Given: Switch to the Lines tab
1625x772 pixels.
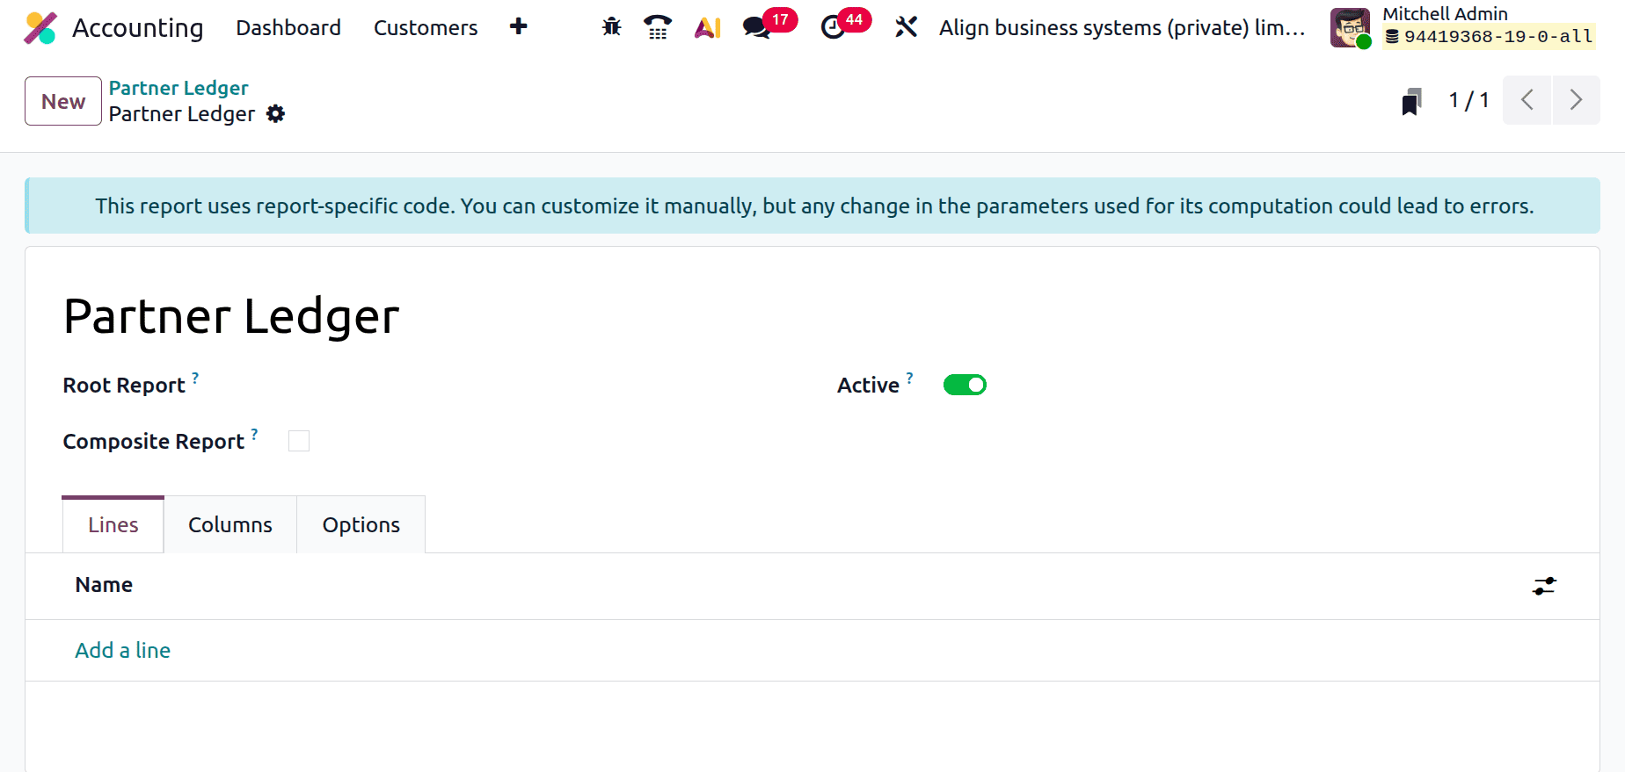Looking at the screenshot, I should point(113,525).
